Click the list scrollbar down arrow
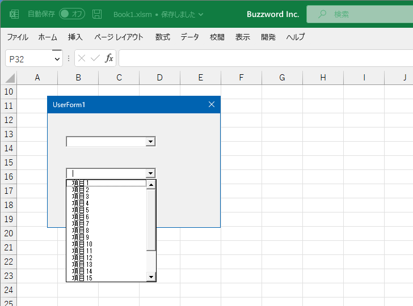The height and width of the screenshot is (306, 413). (x=151, y=277)
